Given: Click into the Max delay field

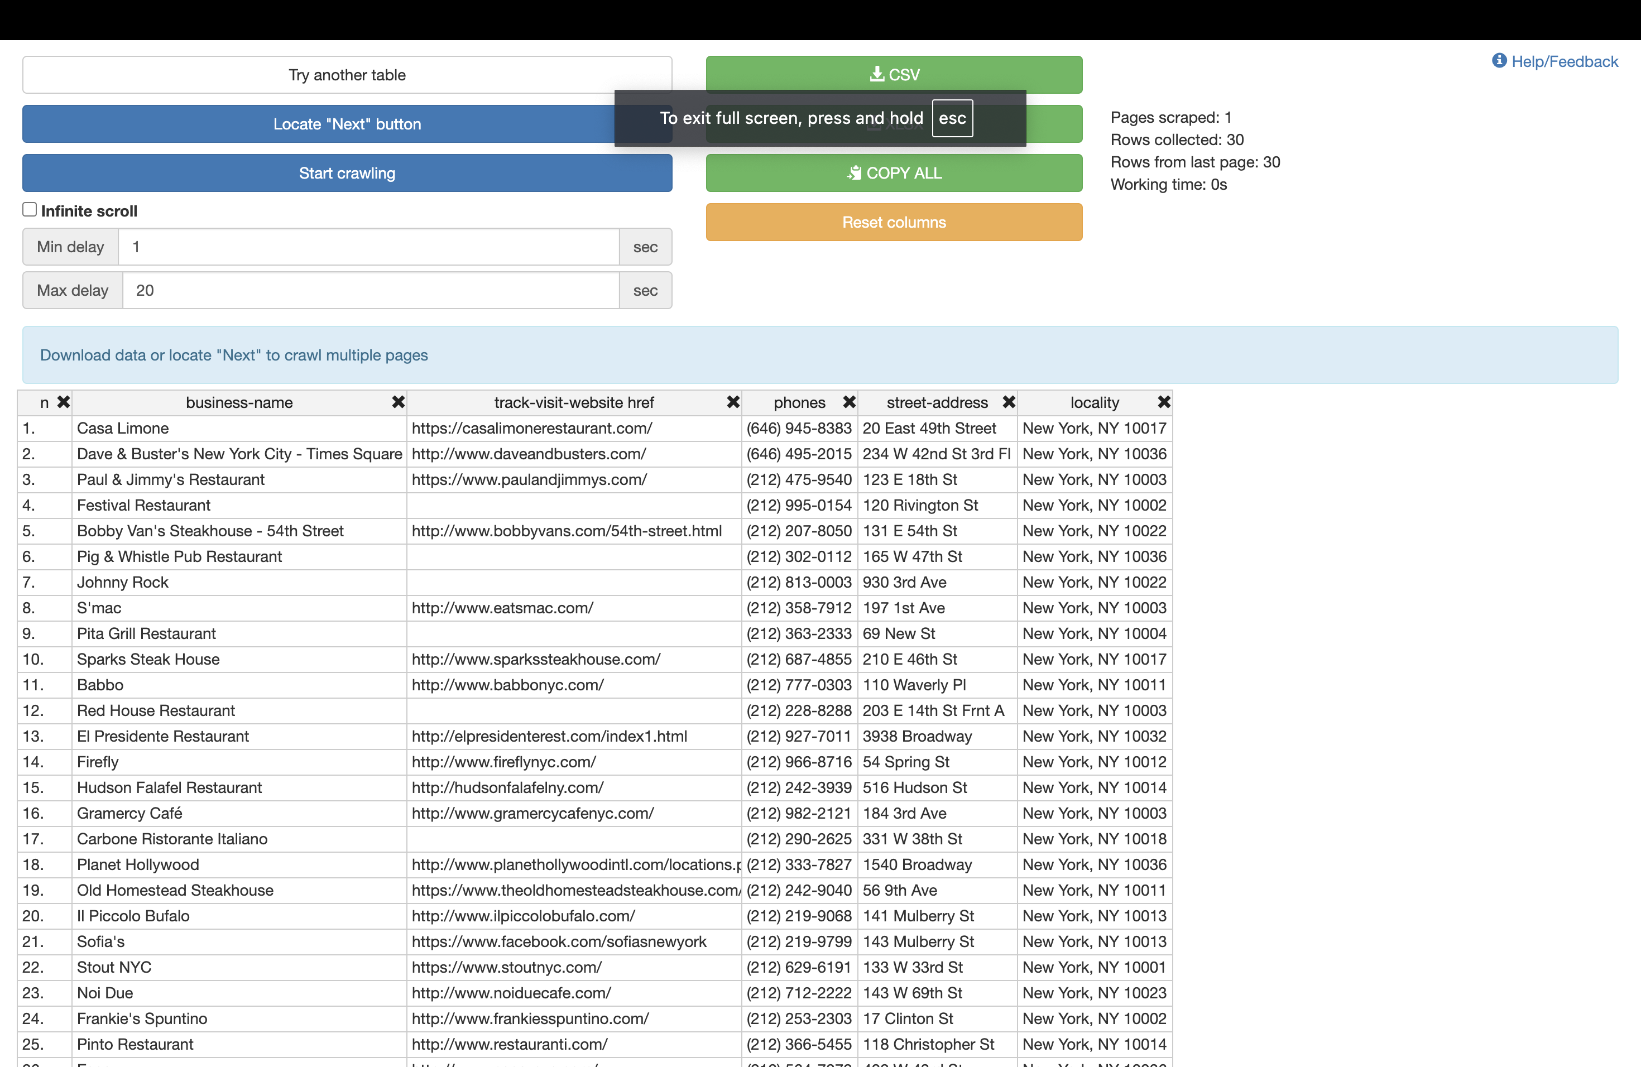Looking at the screenshot, I should tap(370, 290).
